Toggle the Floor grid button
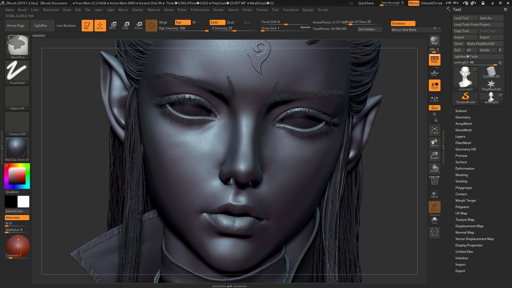512x288 pixels. point(434,73)
